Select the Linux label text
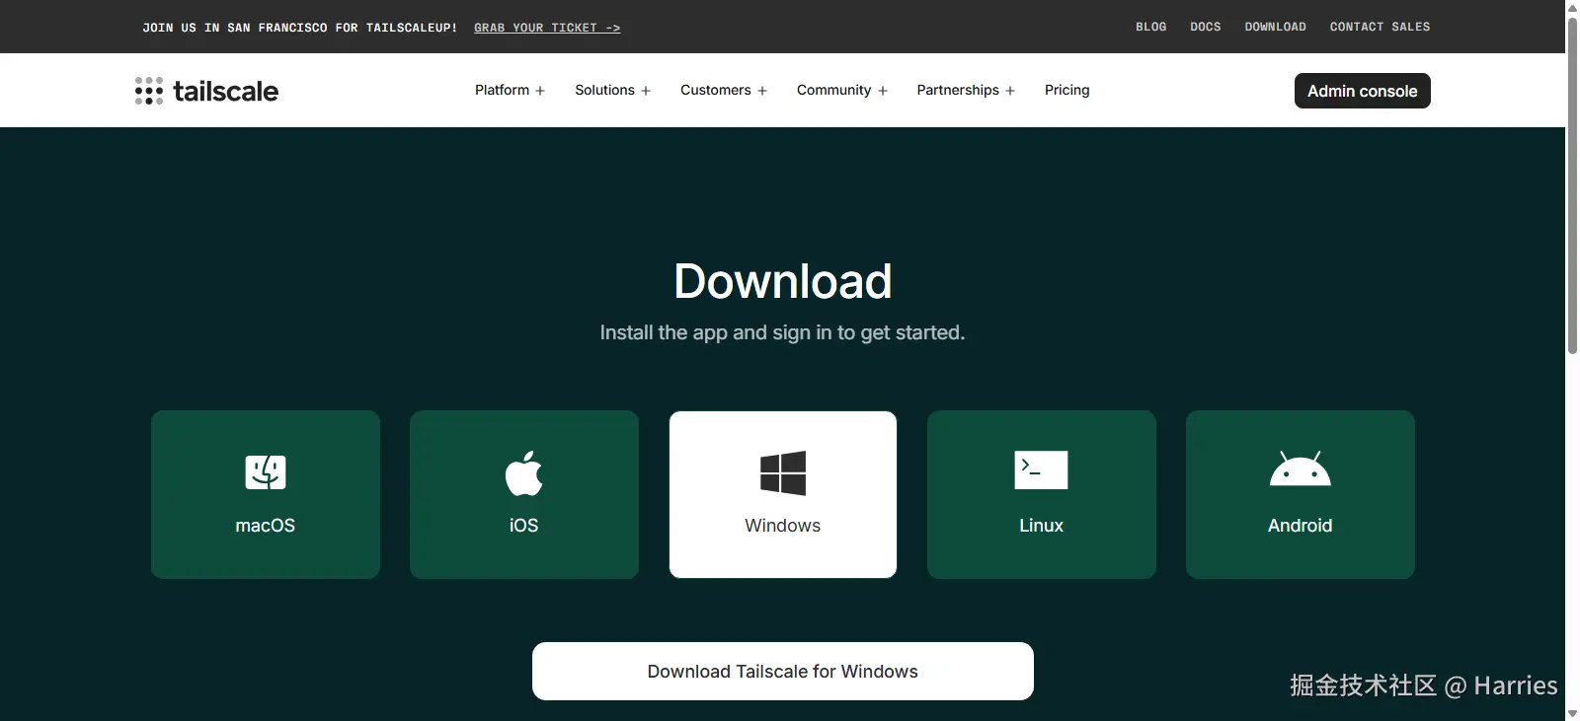The width and height of the screenshot is (1580, 721). click(1042, 526)
